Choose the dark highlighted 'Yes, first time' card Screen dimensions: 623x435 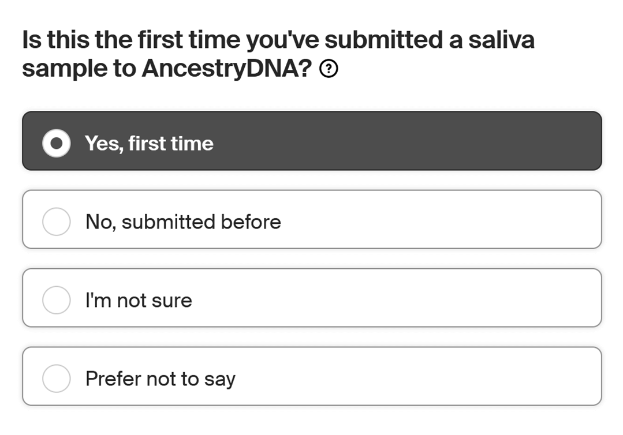click(x=312, y=141)
